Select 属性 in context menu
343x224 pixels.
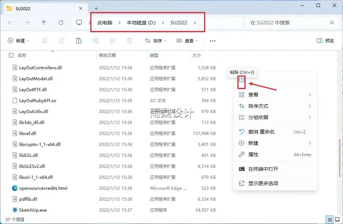coord(275,154)
